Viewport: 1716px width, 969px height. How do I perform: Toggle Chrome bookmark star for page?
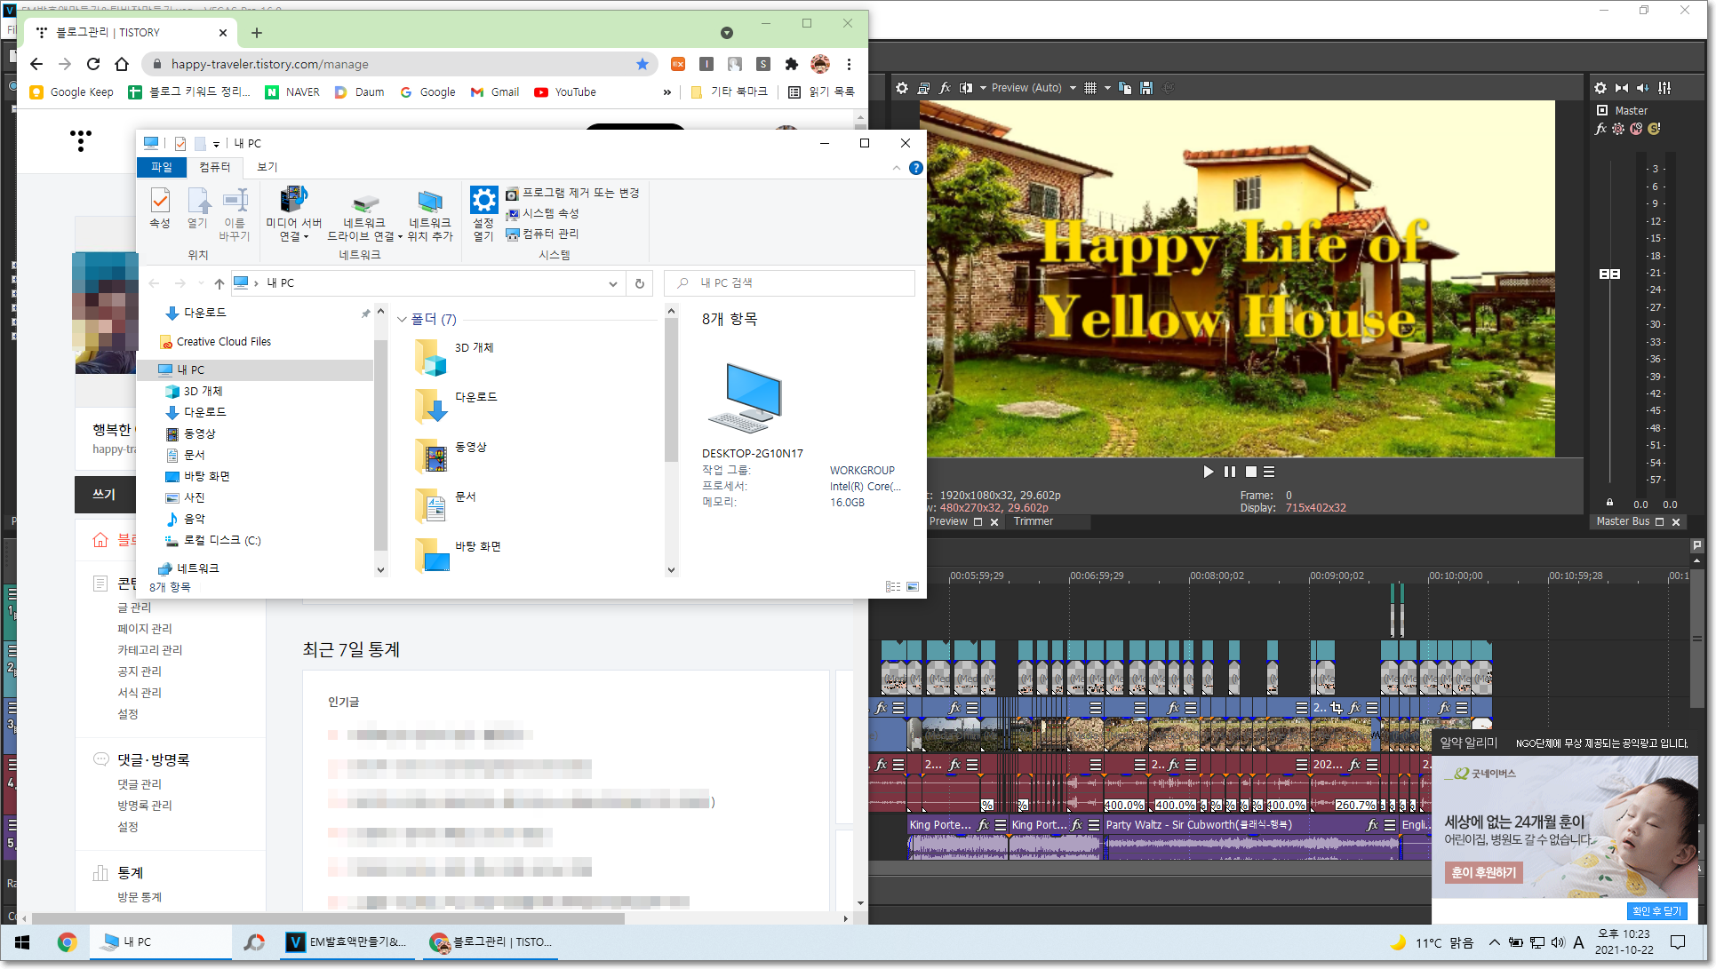[643, 64]
